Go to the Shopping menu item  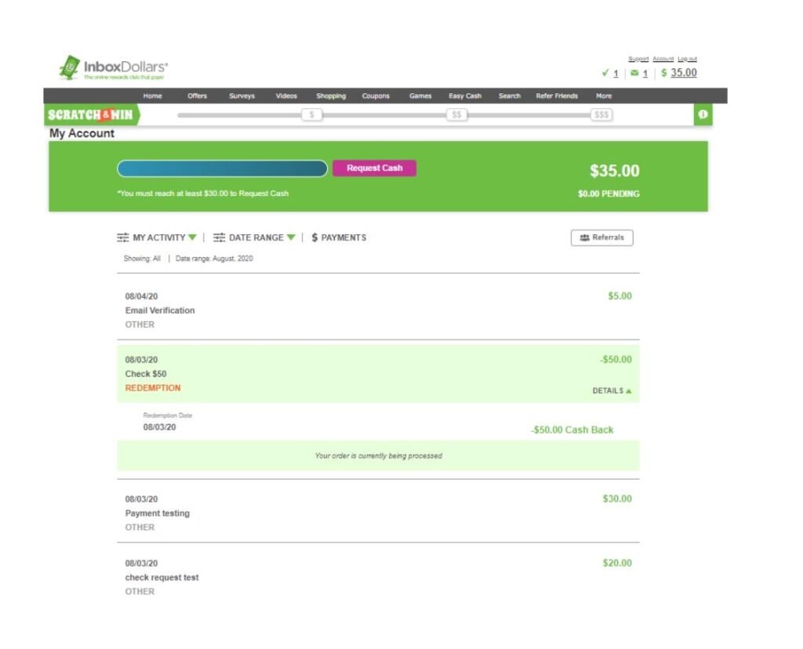pos(331,96)
